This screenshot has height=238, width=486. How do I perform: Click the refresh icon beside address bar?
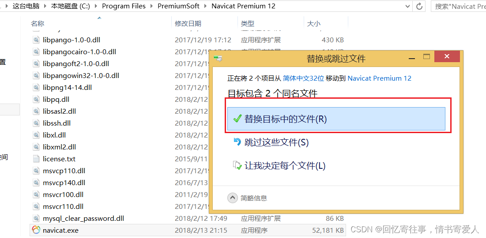(419, 6)
